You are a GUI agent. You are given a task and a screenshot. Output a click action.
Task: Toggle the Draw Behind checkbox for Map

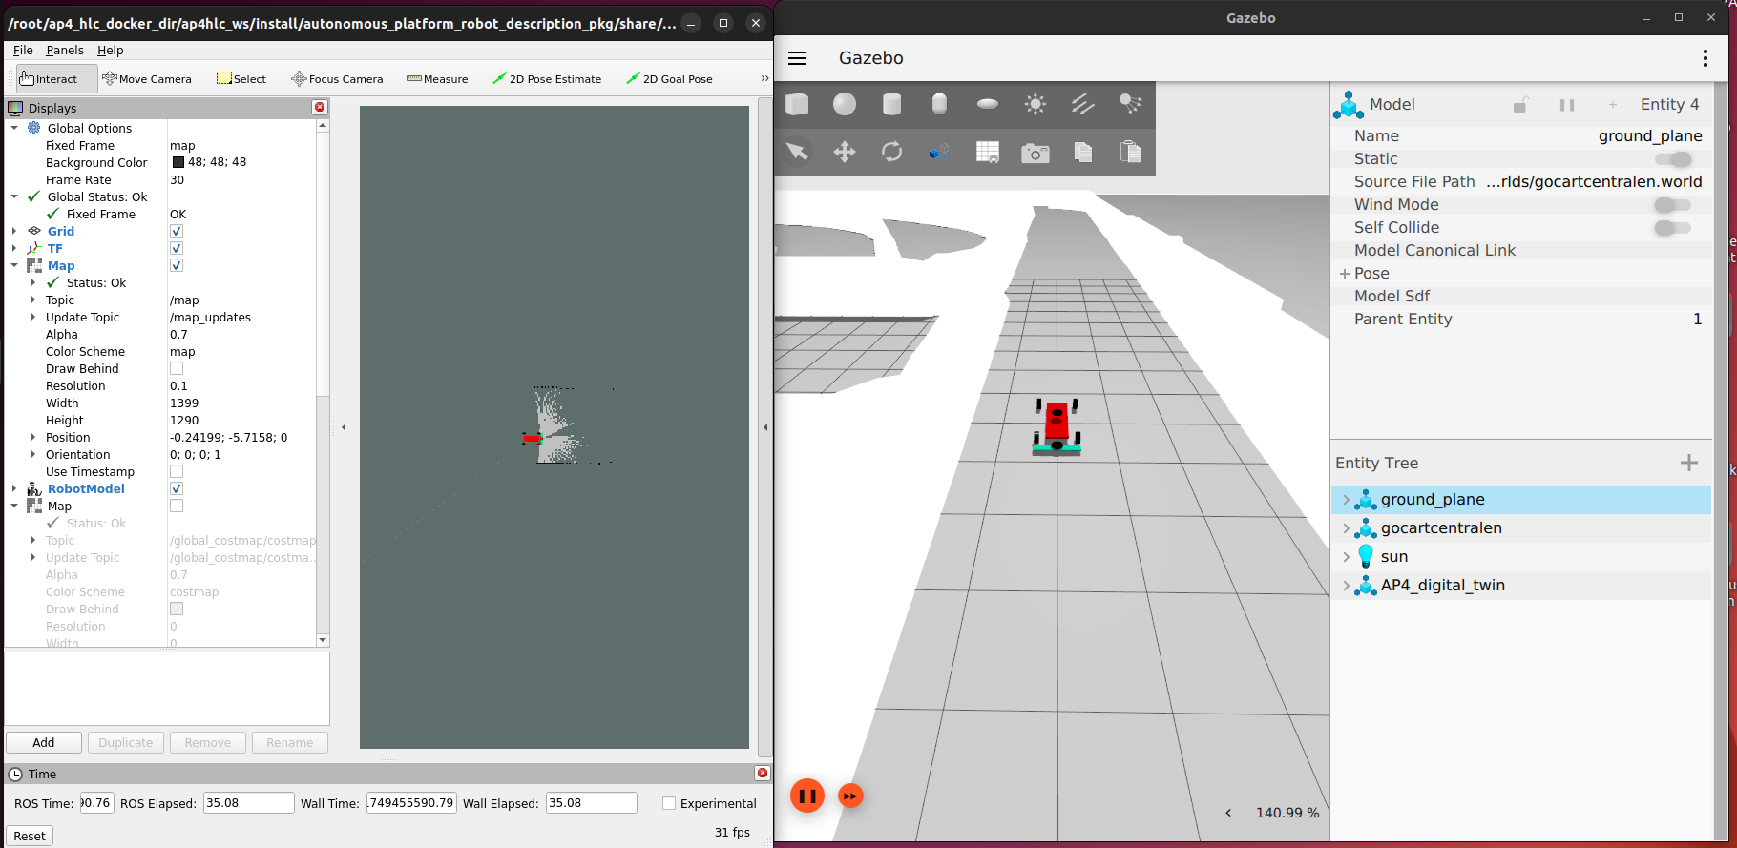click(x=177, y=368)
